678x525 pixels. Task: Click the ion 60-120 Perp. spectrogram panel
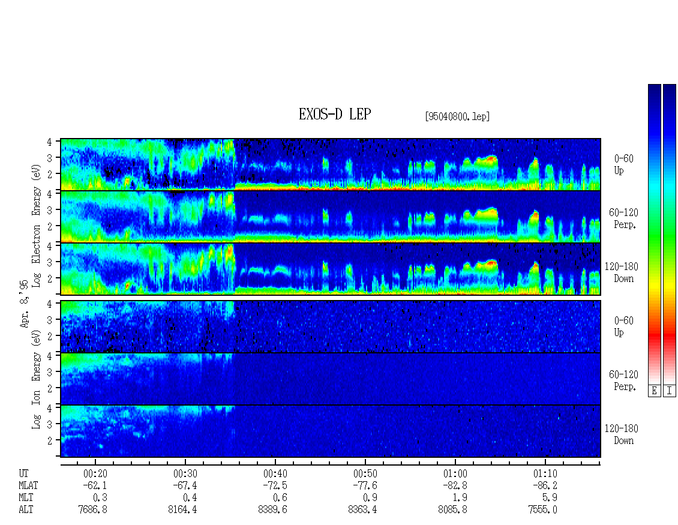coord(331,379)
